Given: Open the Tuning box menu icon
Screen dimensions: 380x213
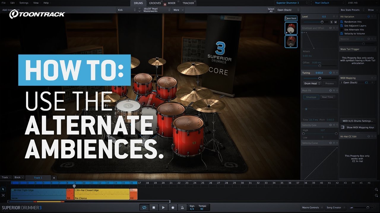Looking at the screenshot, I should tap(334, 73).
